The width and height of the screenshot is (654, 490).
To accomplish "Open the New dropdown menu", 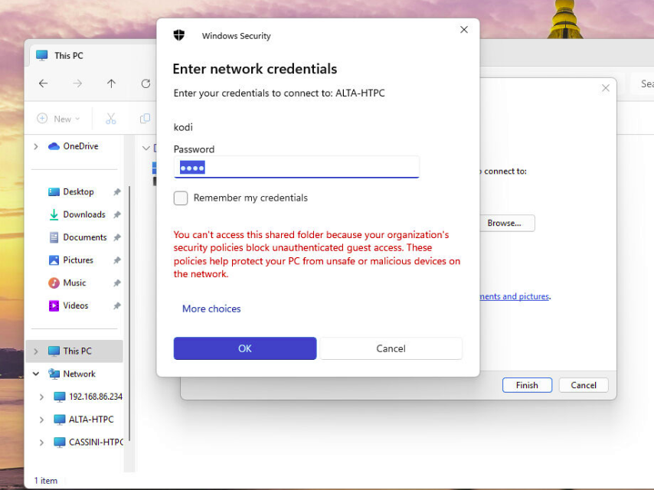I will pyautogui.click(x=58, y=119).
